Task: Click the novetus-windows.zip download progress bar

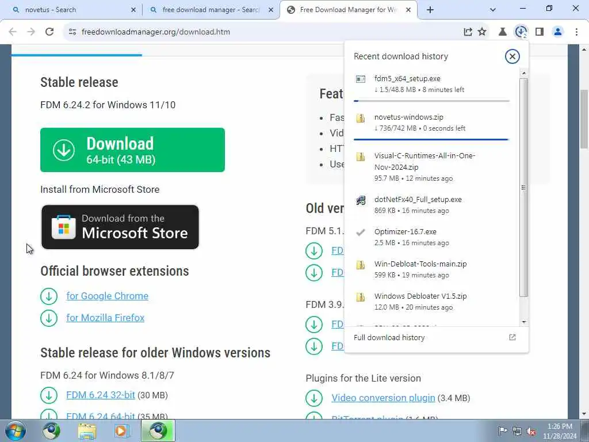Action: [431, 139]
